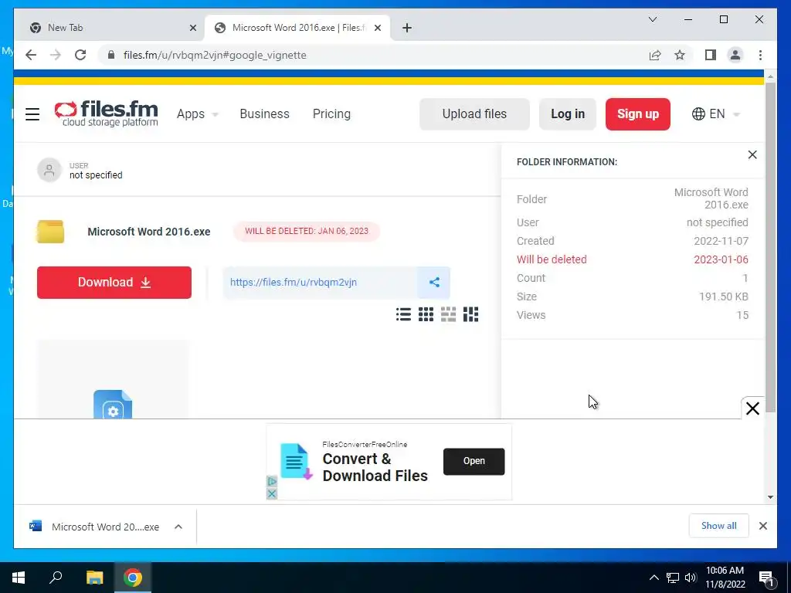Open File Explorer from taskbar

coord(94,578)
